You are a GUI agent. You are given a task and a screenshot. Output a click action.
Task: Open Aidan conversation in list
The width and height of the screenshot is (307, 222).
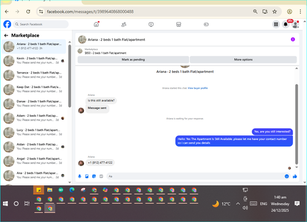[x=34, y=147]
